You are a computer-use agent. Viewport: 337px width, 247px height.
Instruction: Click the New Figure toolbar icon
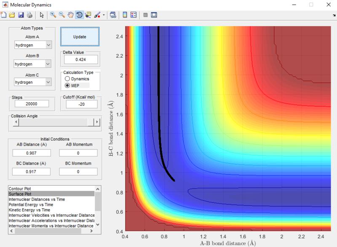coord(4,15)
